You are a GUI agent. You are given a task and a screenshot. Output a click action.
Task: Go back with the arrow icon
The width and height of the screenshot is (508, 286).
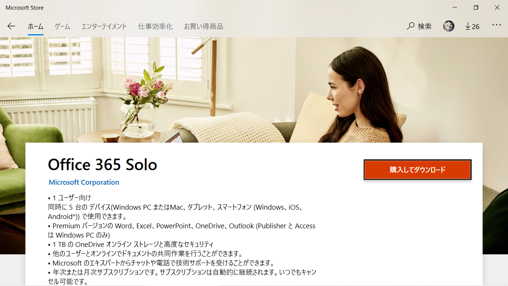(x=11, y=26)
